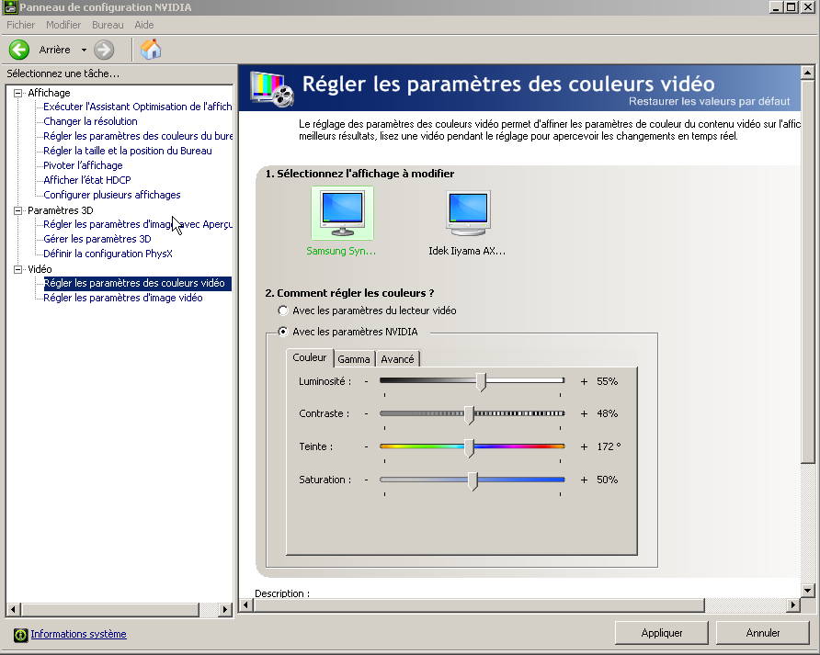Screen dimensions: 820x655
Task: Open Afficher l'état HDCP
Action: point(87,180)
